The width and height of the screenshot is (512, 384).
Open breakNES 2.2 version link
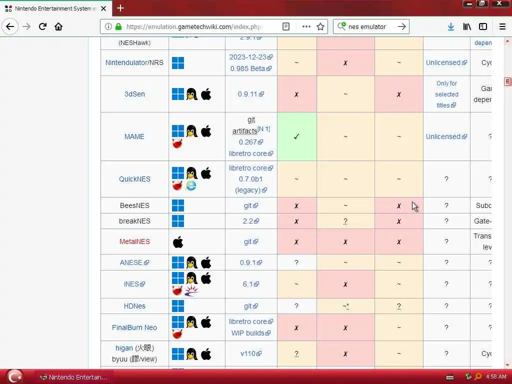(251, 221)
